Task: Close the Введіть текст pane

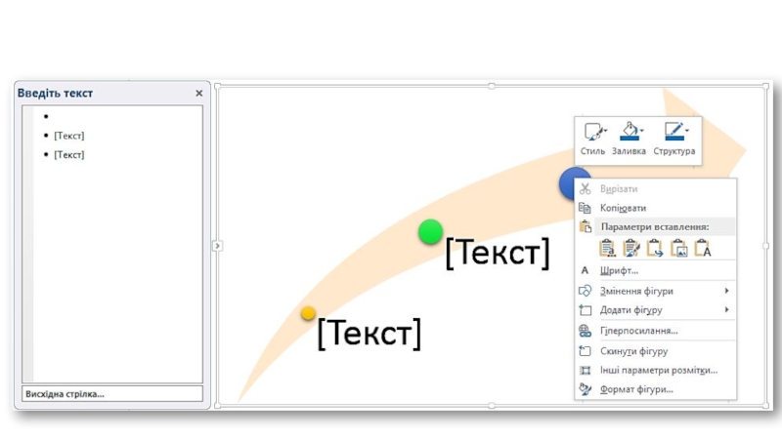Action: [x=199, y=94]
